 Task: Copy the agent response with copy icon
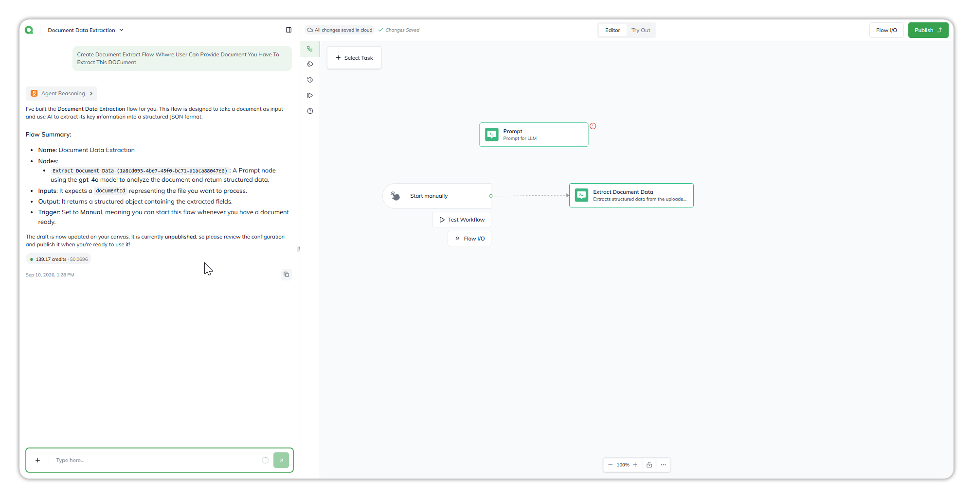point(287,275)
